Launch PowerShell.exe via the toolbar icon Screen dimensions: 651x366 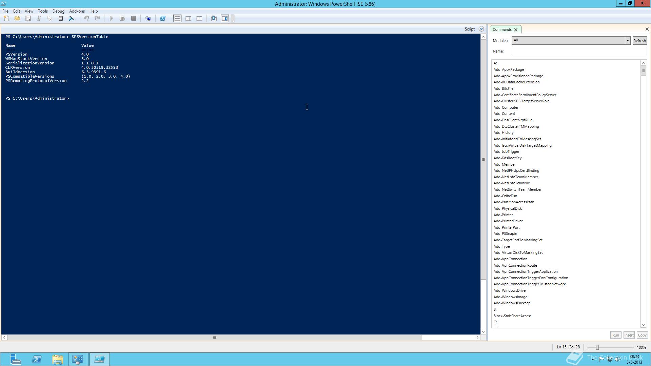163,19
